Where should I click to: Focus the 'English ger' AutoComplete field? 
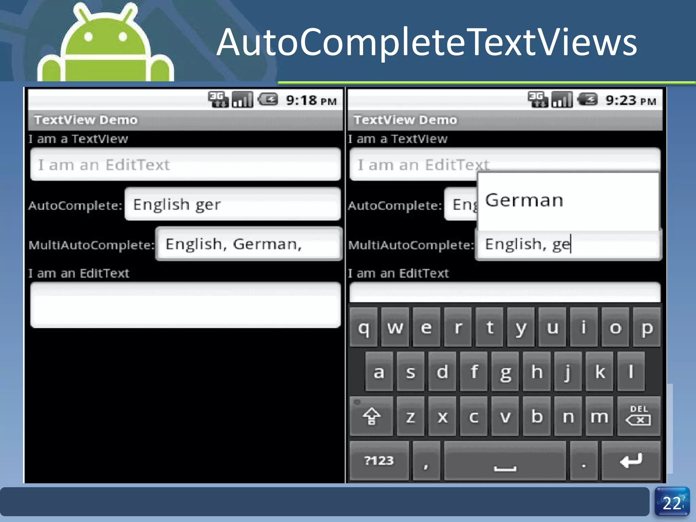(233, 204)
